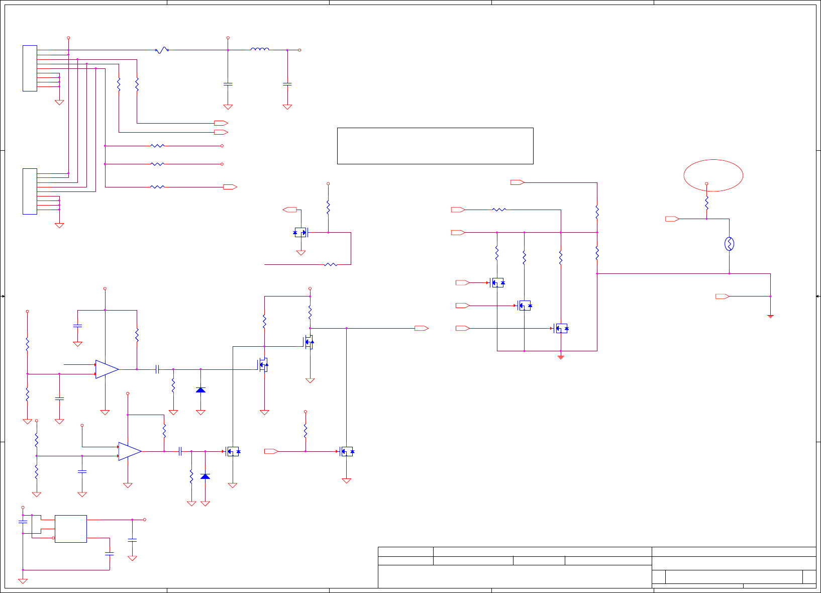Select the middle MOSFET of the three-transistor bank
Viewport: 821px width, 593px height.
(x=524, y=306)
